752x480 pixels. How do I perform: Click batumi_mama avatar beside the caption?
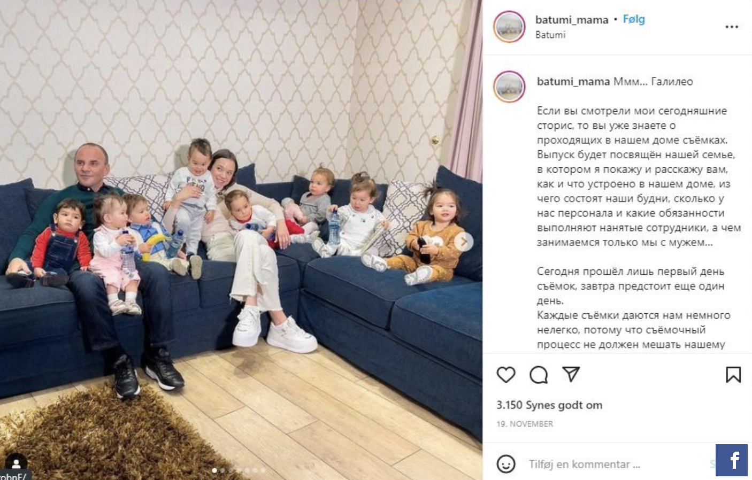(x=509, y=87)
